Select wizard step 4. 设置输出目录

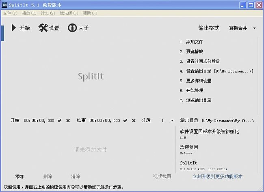pyautogui.click(x=216, y=71)
